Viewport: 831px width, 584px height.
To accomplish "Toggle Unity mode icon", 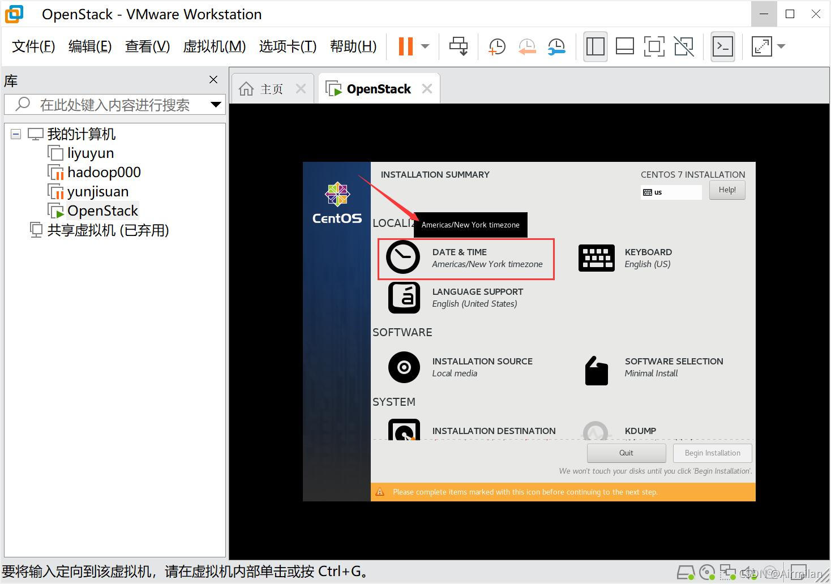I will tap(684, 46).
